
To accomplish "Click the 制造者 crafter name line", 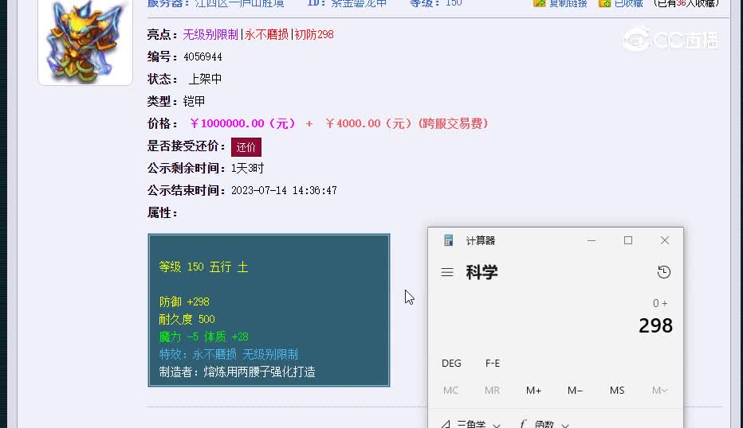I will point(238,372).
